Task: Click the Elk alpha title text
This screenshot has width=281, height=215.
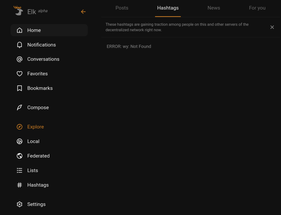Action: (37, 12)
